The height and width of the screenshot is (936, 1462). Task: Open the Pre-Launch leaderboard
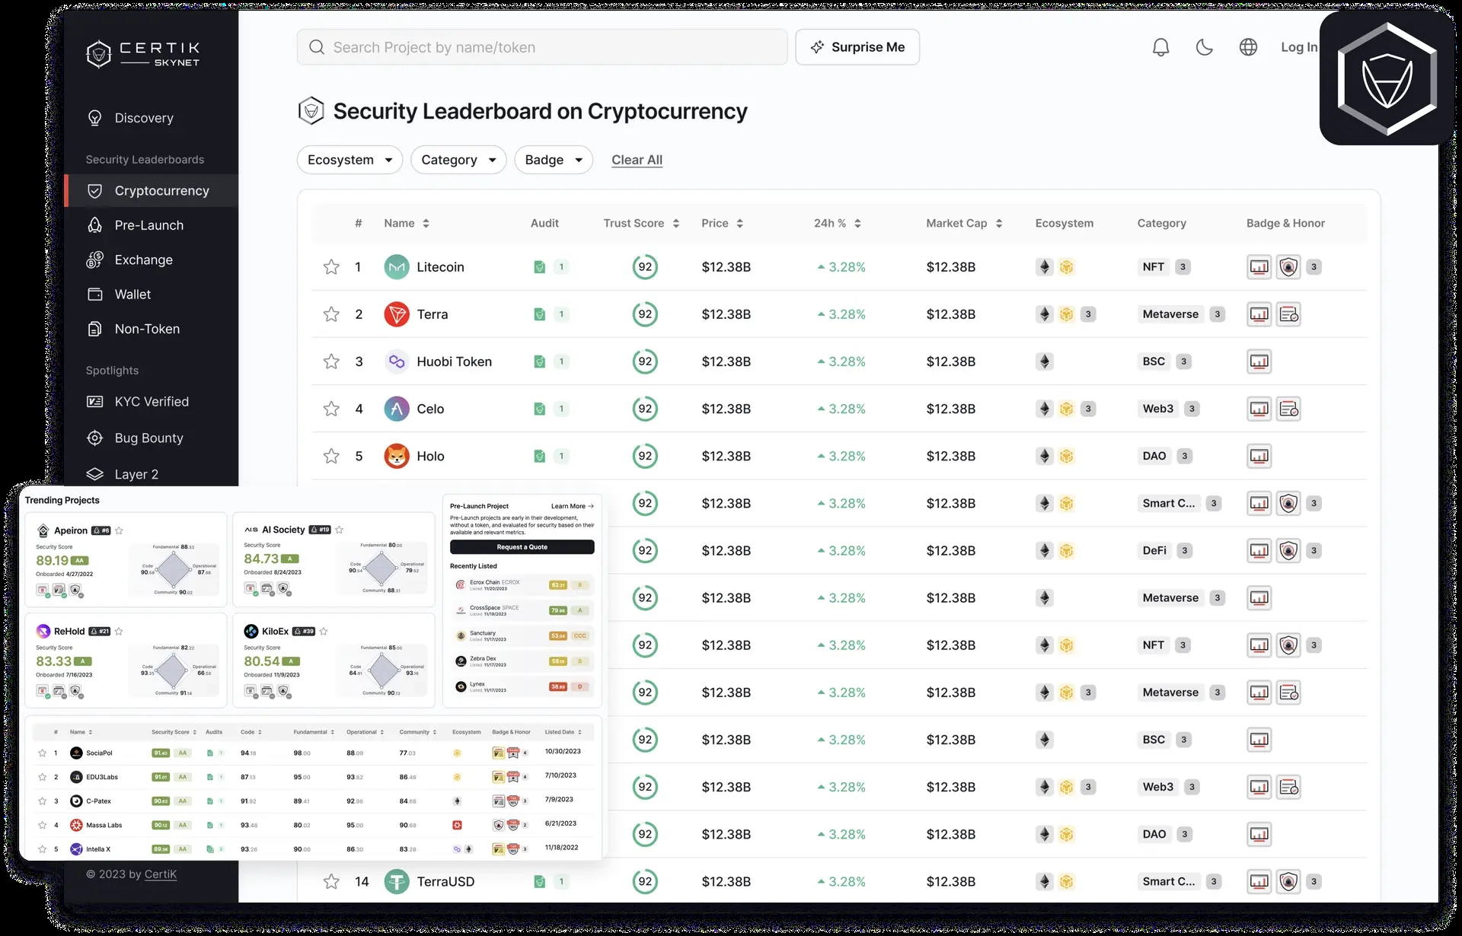coord(148,225)
